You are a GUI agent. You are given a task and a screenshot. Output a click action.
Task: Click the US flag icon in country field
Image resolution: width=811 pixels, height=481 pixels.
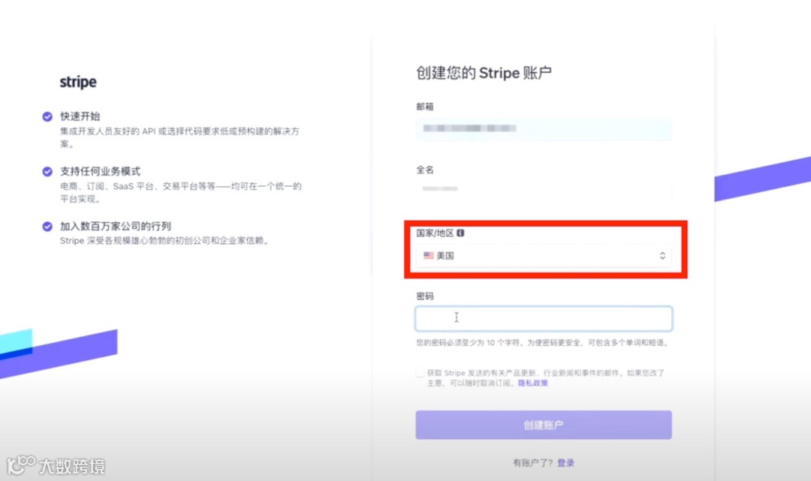coord(429,255)
